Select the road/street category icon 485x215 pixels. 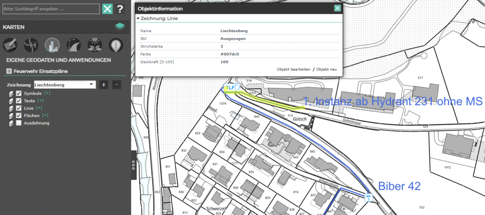click(73, 45)
